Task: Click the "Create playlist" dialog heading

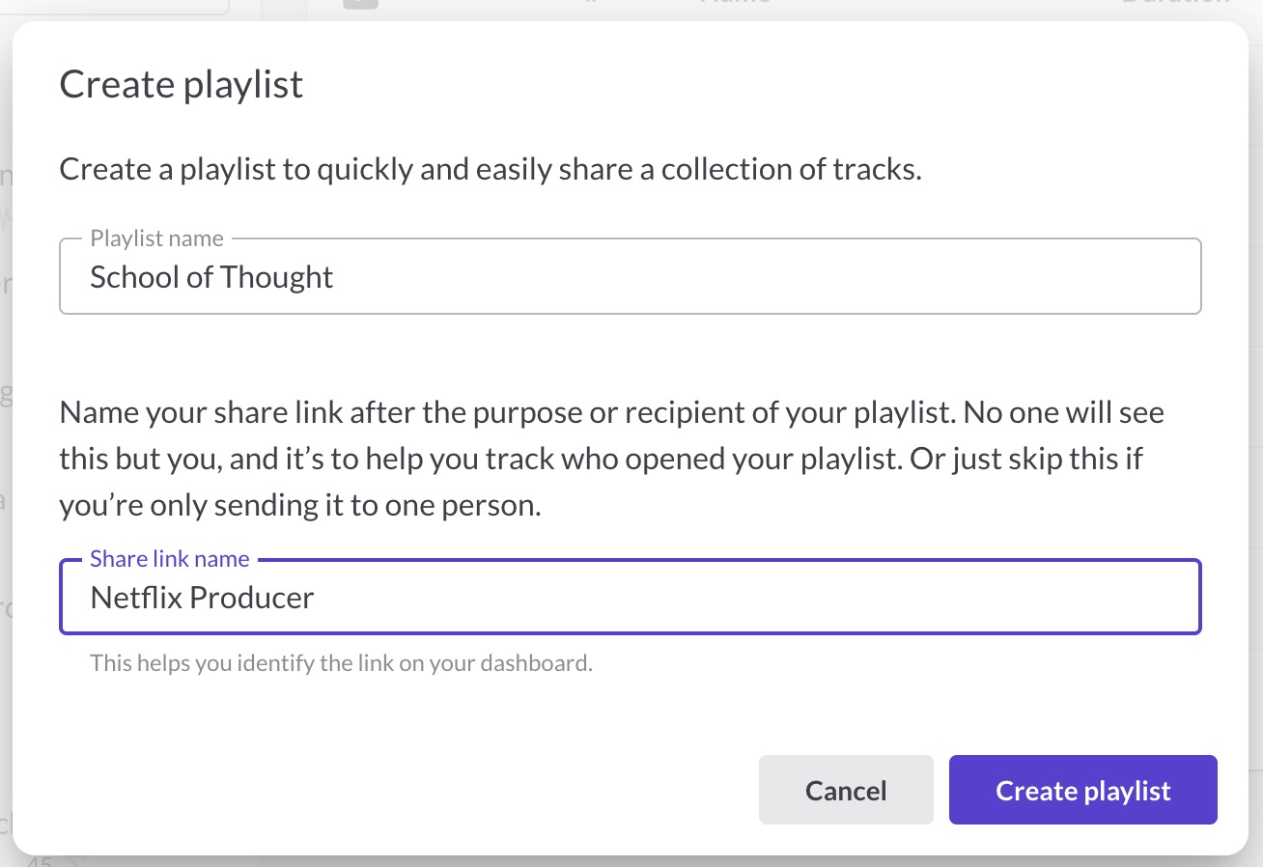Action: point(182,85)
